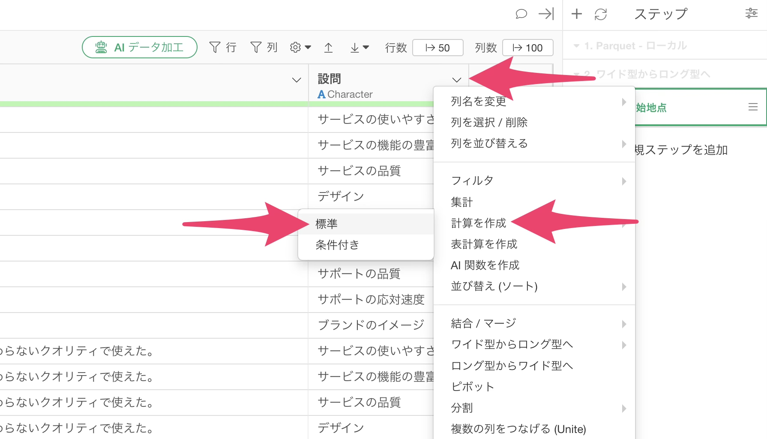Open the step settings sliders icon
The height and width of the screenshot is (439, 767).
[x=751, y=13]
